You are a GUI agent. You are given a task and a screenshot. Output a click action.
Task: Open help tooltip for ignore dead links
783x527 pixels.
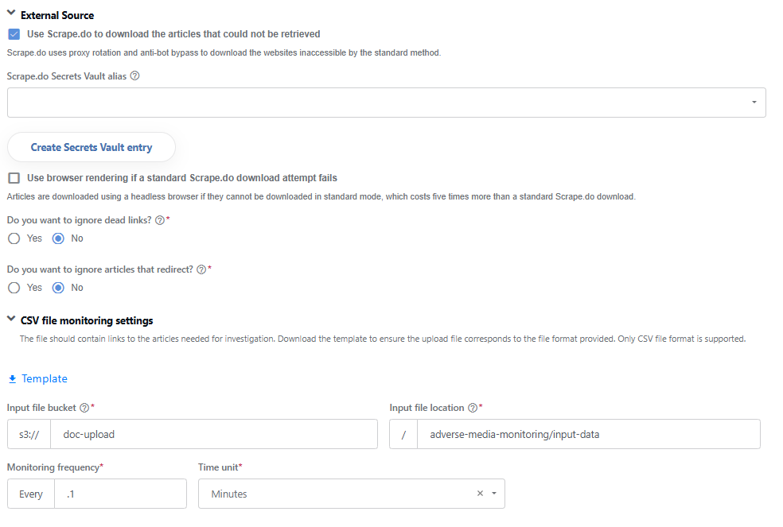coord(160,220)
